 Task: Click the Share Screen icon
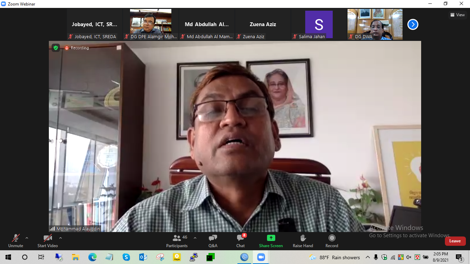point(271,238)
